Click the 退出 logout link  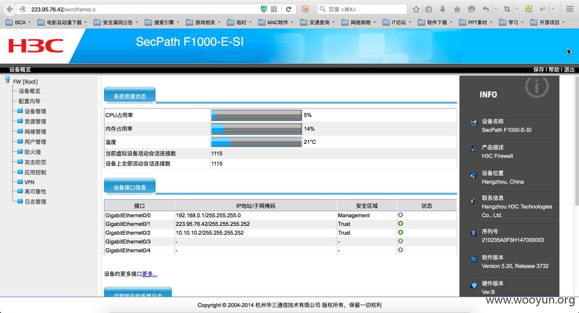click(569, 70)
